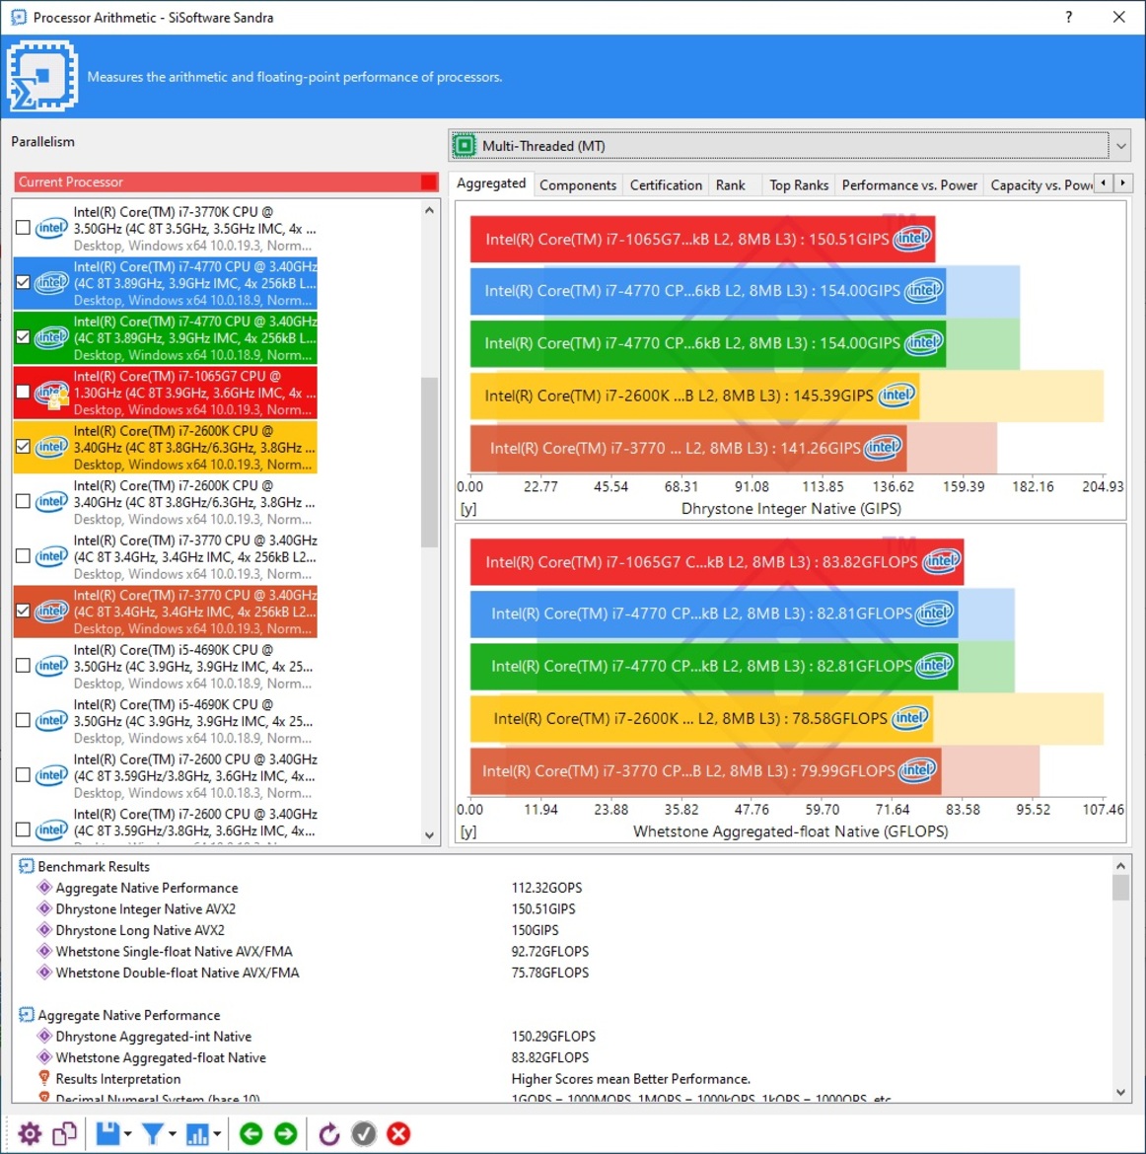Click the help question mark button in title bar
The image size is (1146, 1154).
(1069, 17)
